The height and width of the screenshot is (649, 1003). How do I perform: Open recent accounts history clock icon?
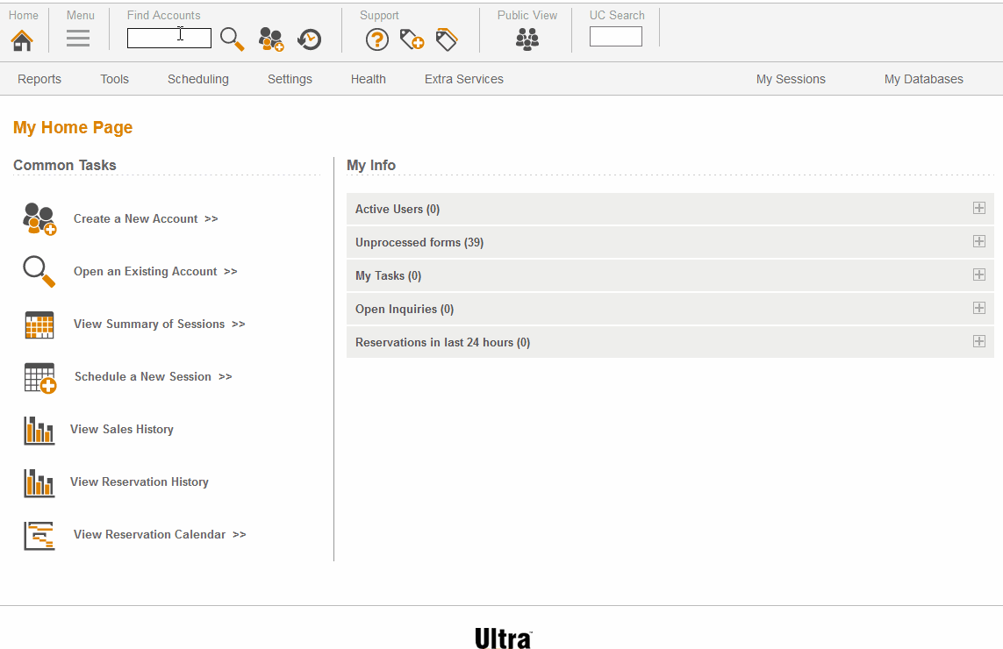(x=310, y=39)
